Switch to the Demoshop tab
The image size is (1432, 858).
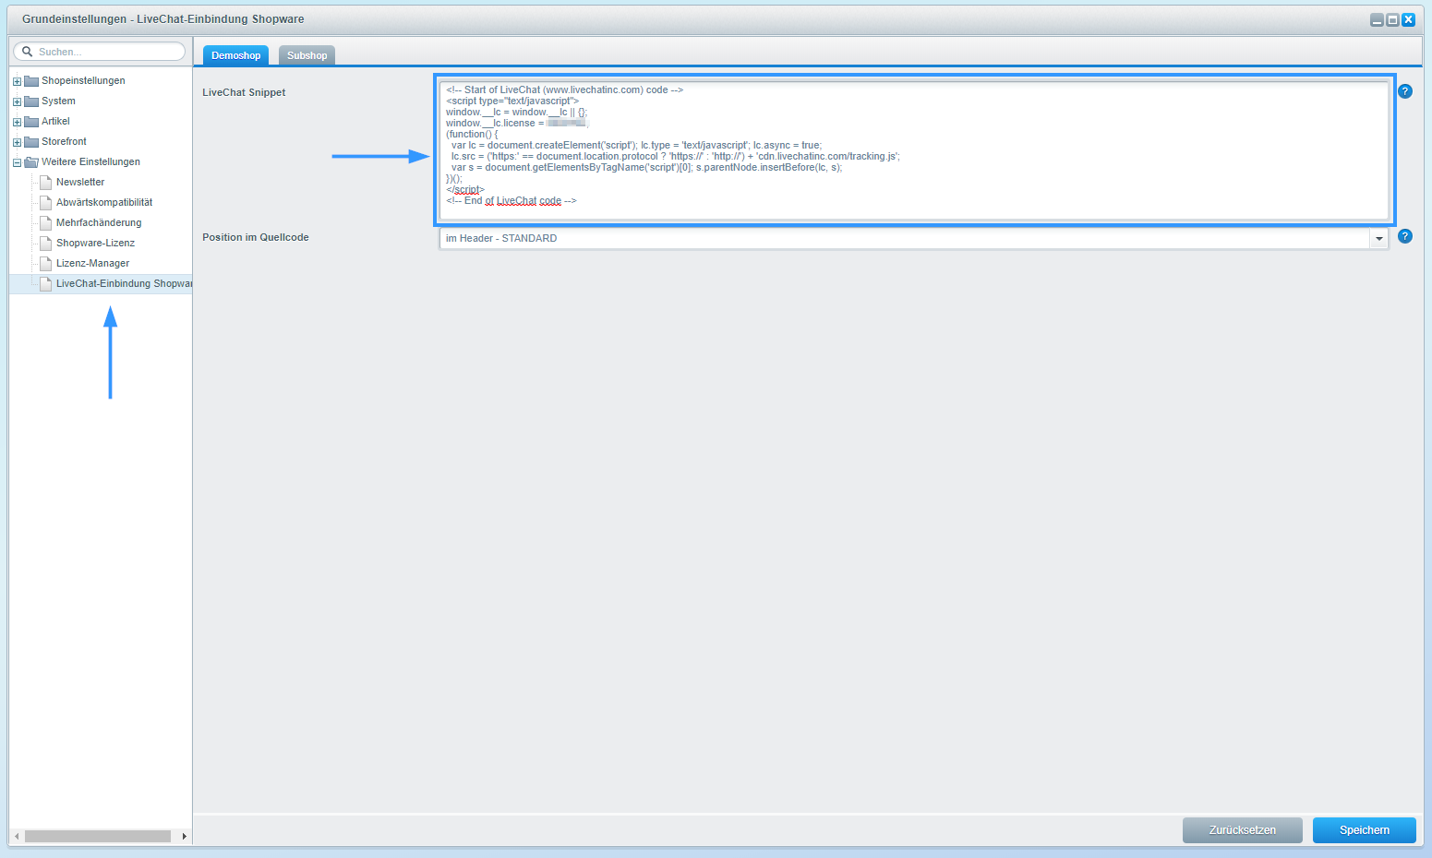tap(235, 55)
